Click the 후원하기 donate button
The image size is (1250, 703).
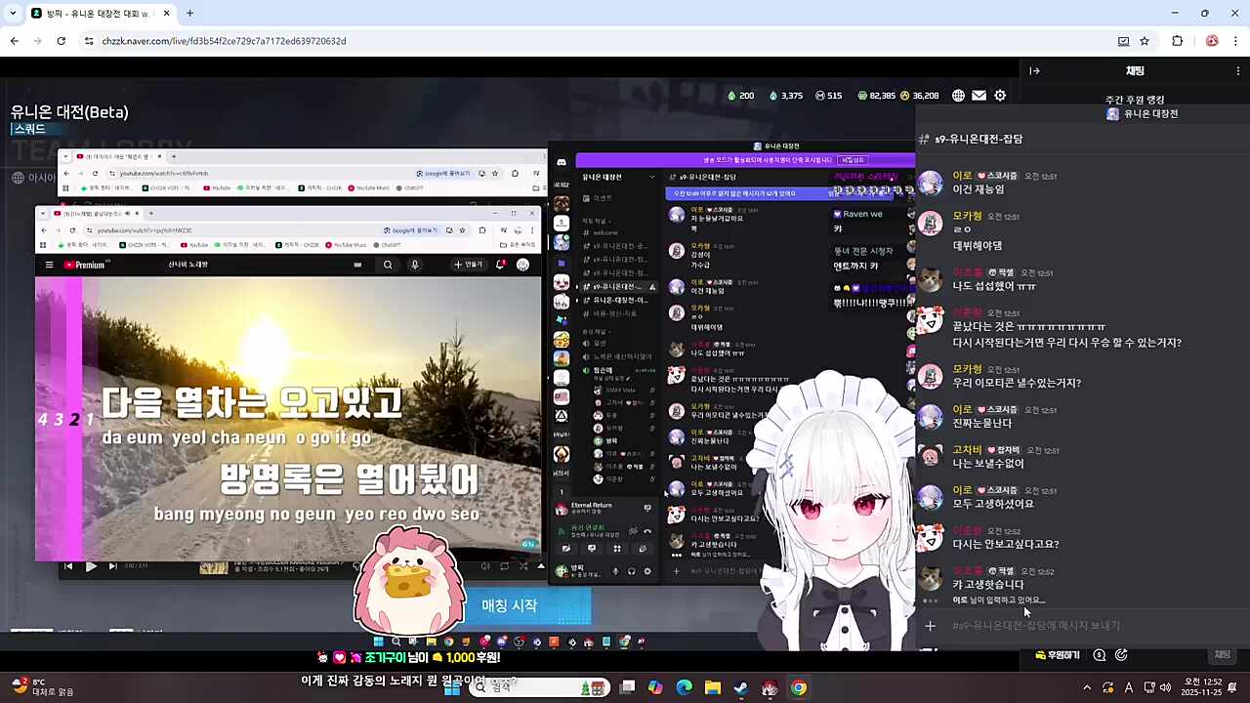click(x=1057, y=655)
